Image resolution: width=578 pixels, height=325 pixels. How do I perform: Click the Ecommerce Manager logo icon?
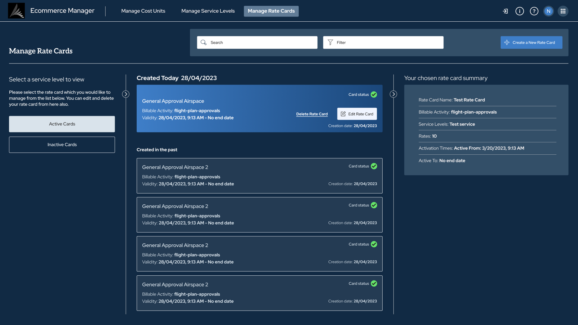click(16, 11)
